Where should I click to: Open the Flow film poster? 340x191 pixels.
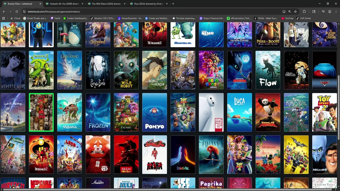(x=268, y=70)
